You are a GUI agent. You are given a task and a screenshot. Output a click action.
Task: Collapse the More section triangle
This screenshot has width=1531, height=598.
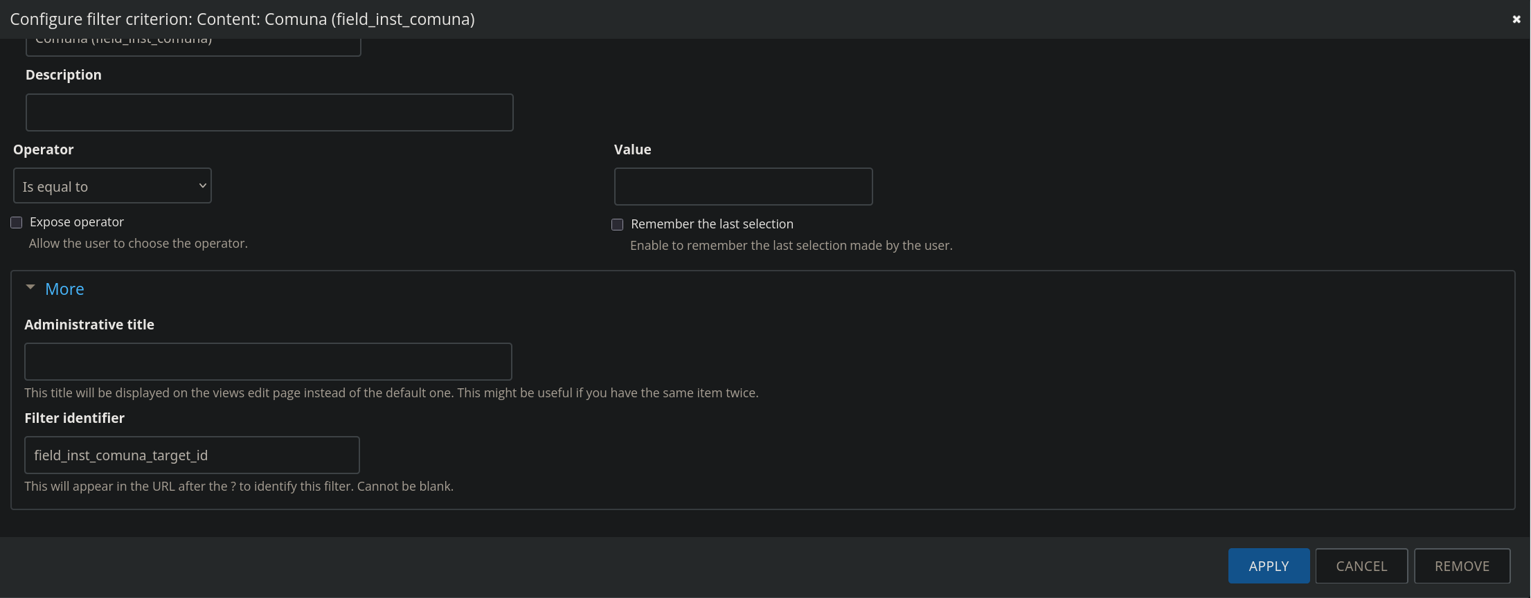click(x=30, y=287)
